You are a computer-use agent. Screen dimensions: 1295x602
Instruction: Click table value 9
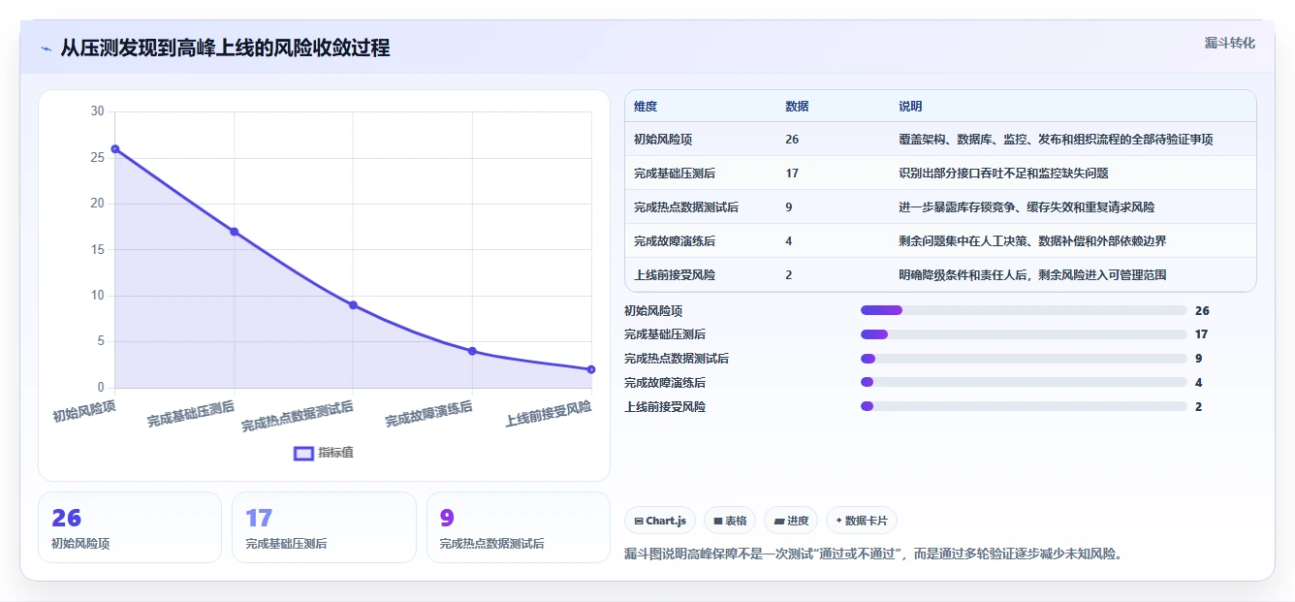coord(789,207)
